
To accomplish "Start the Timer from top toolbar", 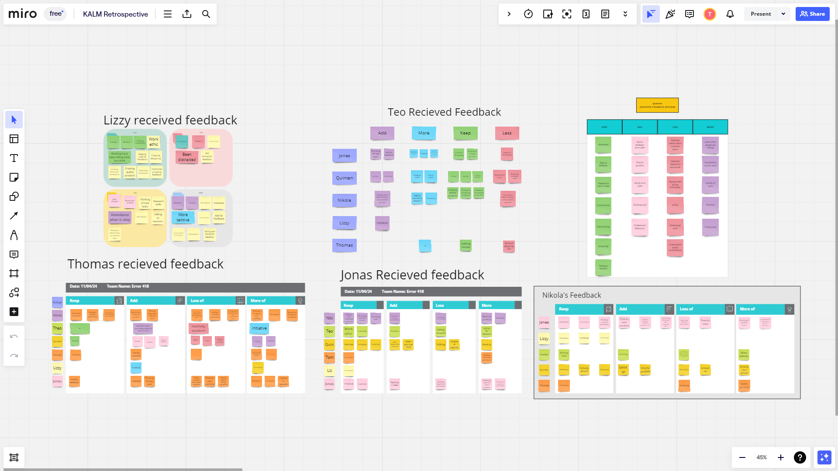I will pos(528,14).
